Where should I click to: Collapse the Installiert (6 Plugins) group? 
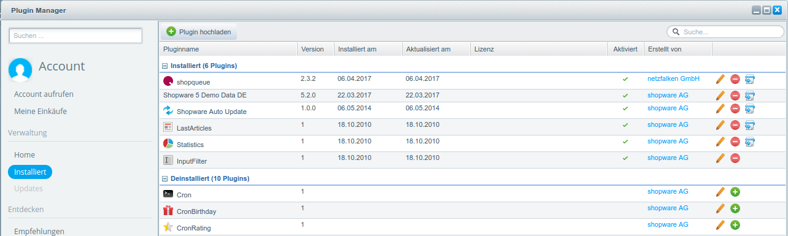(x=164, y=66)
